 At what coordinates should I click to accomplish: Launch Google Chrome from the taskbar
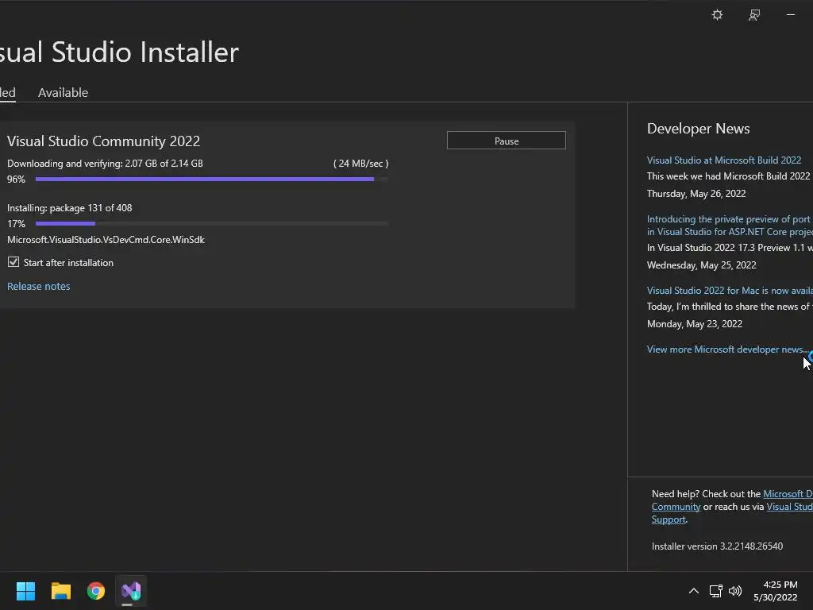point(96,591)
